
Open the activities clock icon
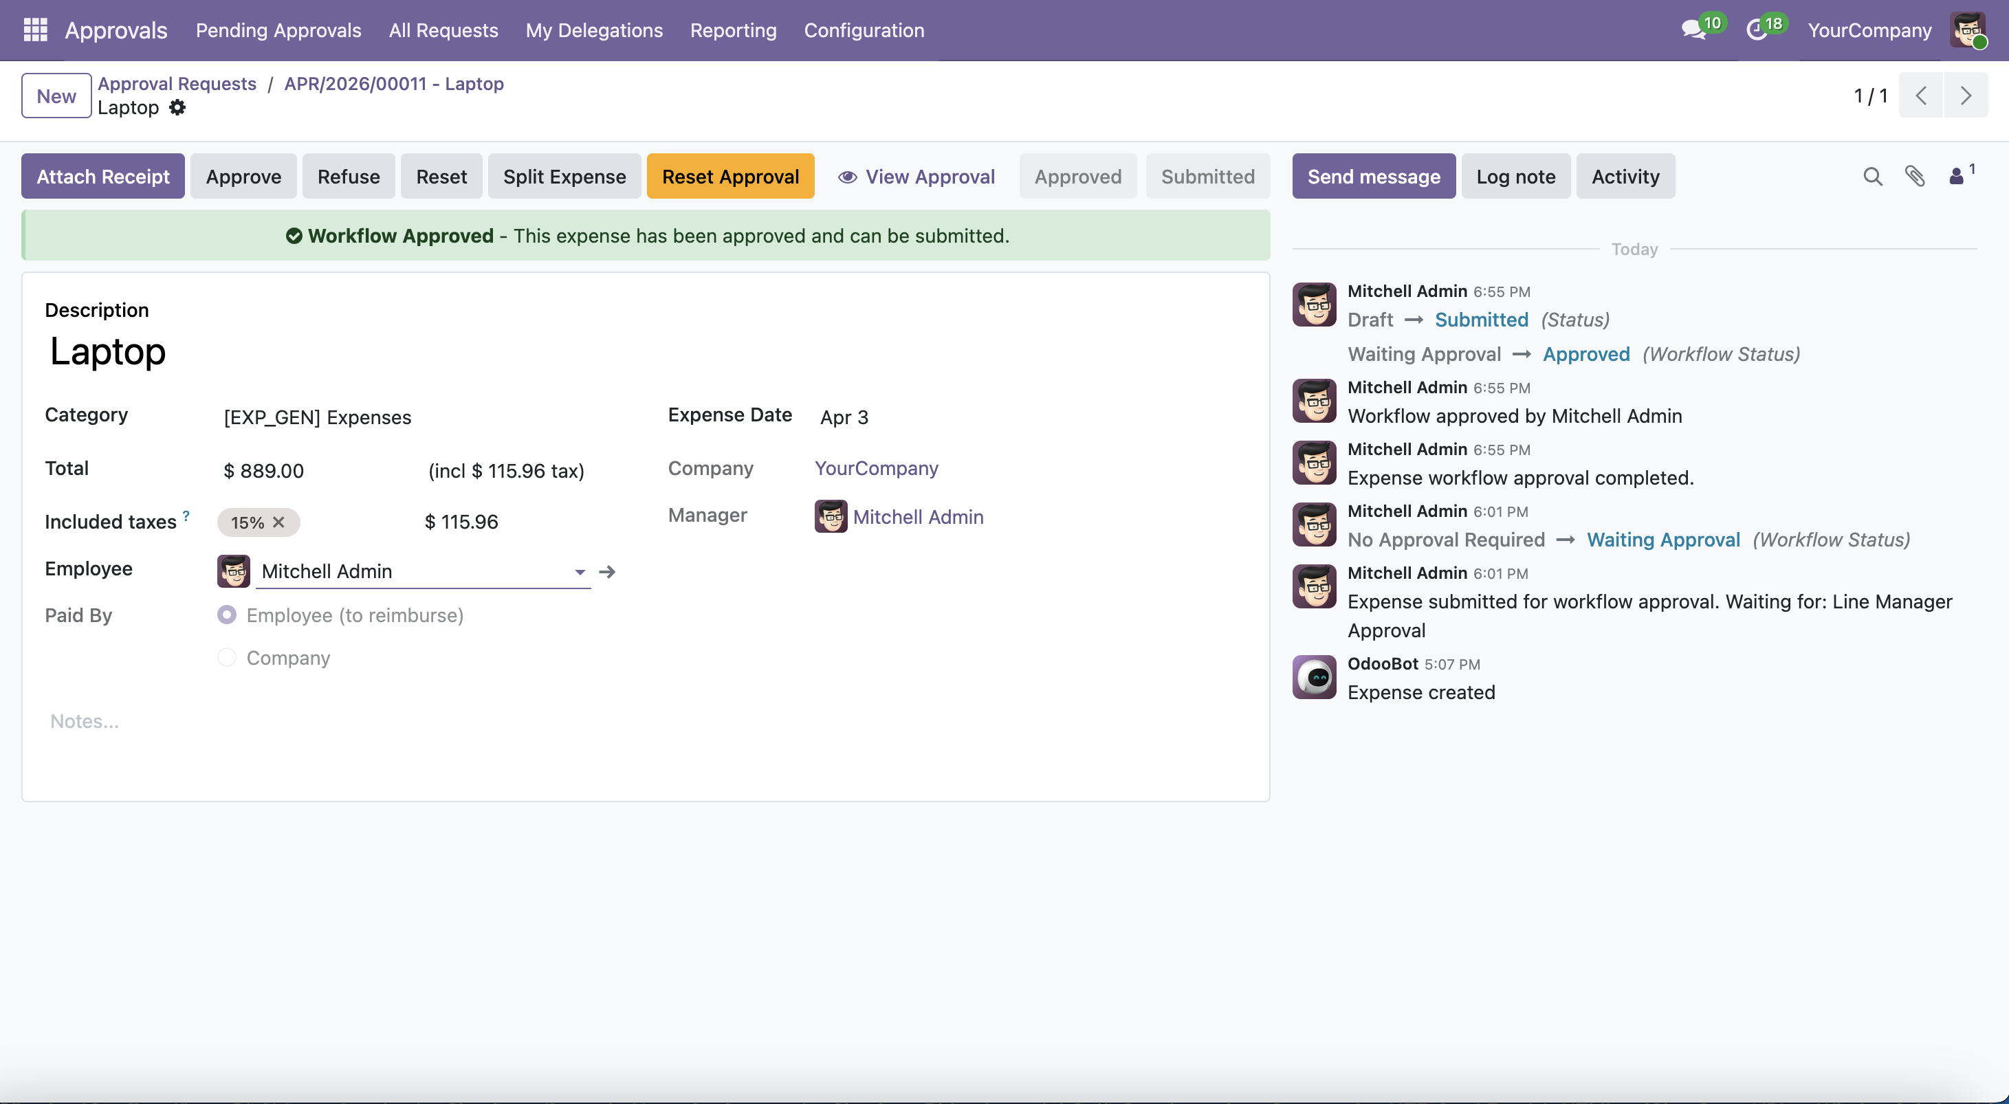tap(1756, 30)
